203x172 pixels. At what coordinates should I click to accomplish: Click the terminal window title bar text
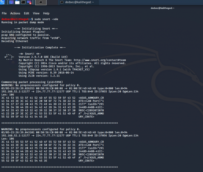tap(162, 8)
